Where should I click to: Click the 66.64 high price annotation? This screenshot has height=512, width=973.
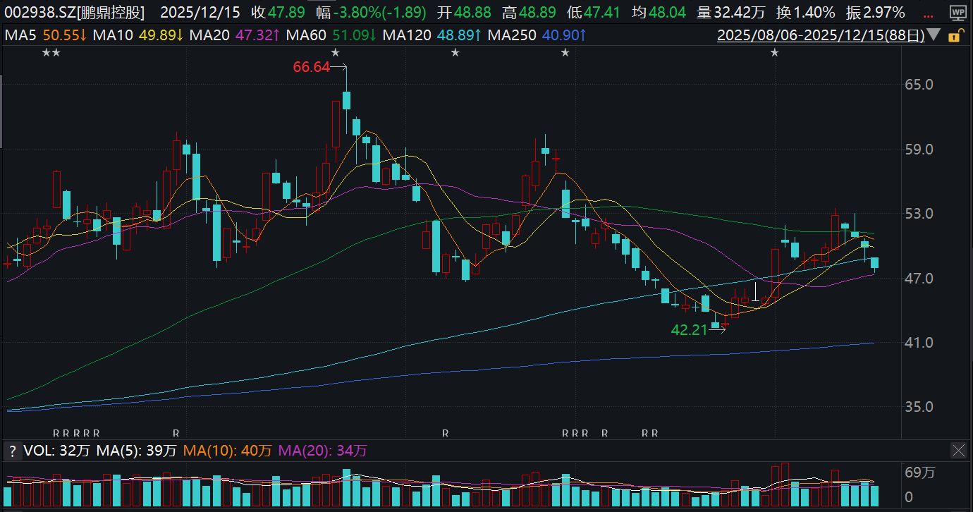pos(311,67)
